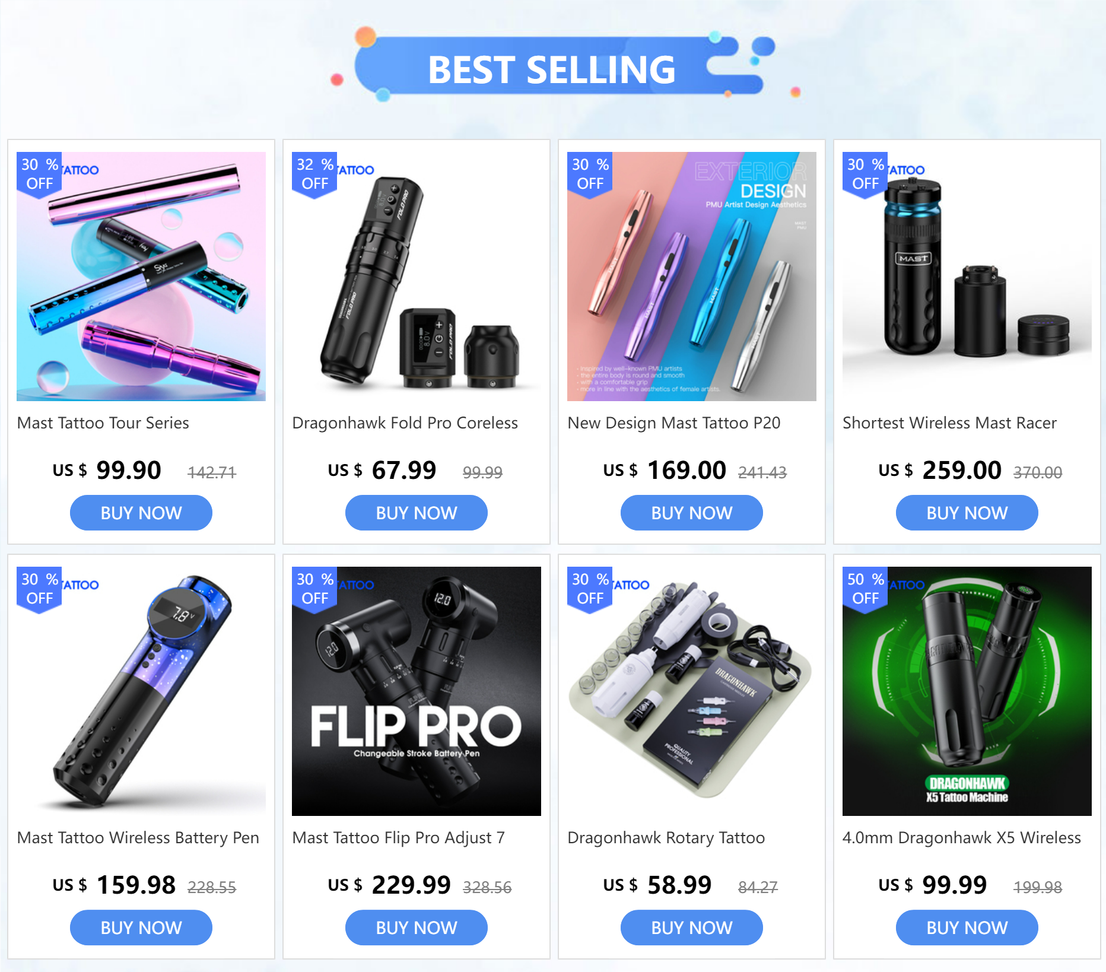The height and width of the screenshot is (972, 1106).
Task: Buy the Mast Tattoo P20 at 169.00
Action: (692, 513)
